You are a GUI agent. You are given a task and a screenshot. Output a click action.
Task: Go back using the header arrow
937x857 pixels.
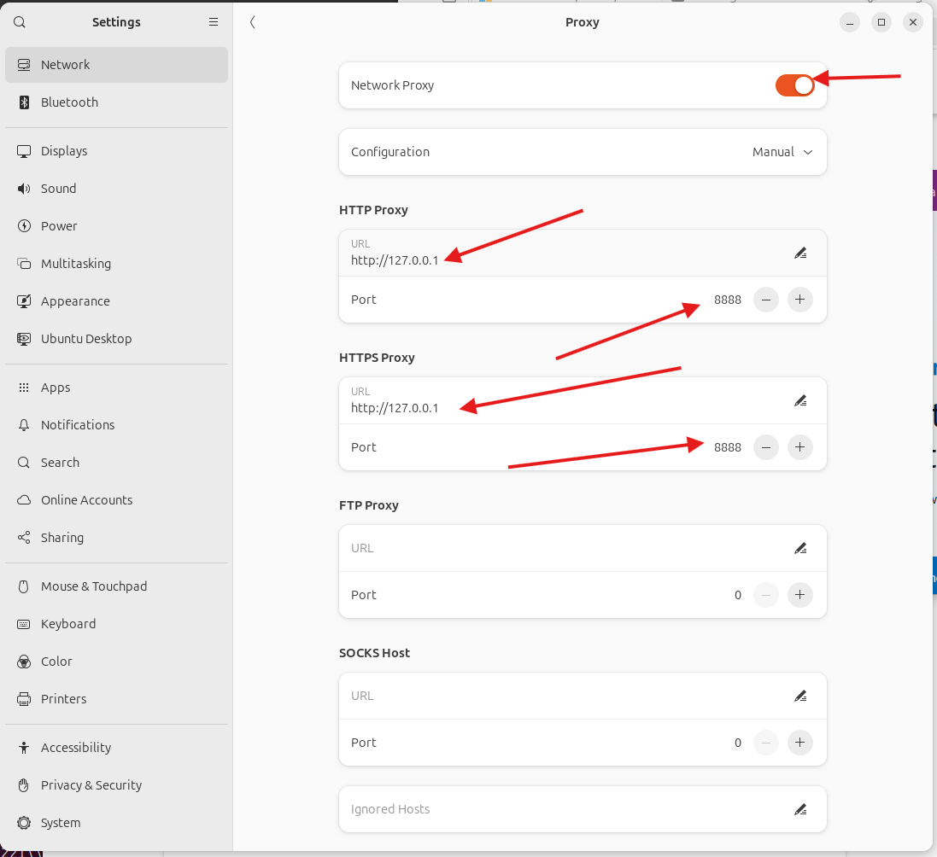tap(253, 22)
